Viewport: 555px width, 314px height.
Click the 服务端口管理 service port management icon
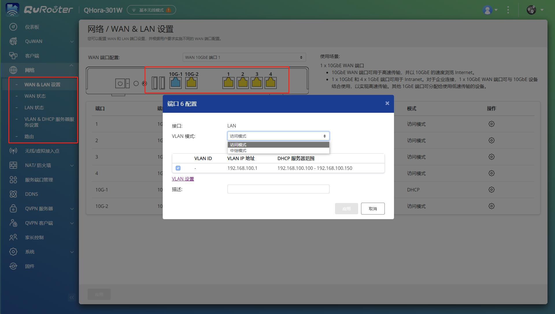click(13, 179)
